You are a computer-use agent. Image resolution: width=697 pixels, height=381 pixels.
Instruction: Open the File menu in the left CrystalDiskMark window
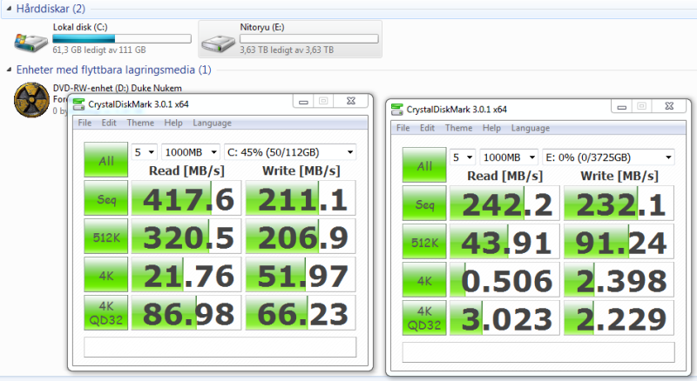85,123
